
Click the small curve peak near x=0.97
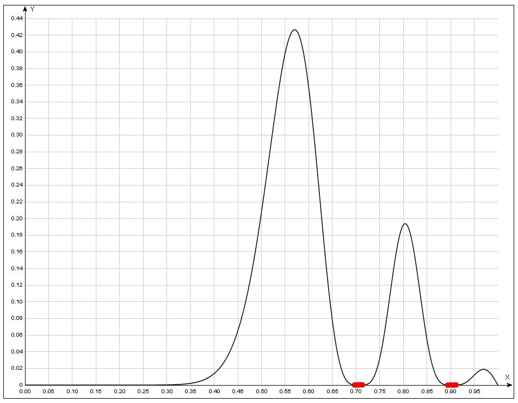(x=483, y=370)
